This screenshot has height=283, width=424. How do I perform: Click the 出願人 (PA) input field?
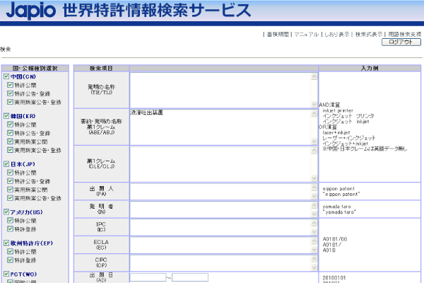click(223, 191)
